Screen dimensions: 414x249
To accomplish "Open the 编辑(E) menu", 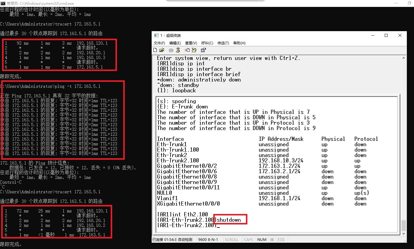I will pyautogui.click(x=175, y=43).
